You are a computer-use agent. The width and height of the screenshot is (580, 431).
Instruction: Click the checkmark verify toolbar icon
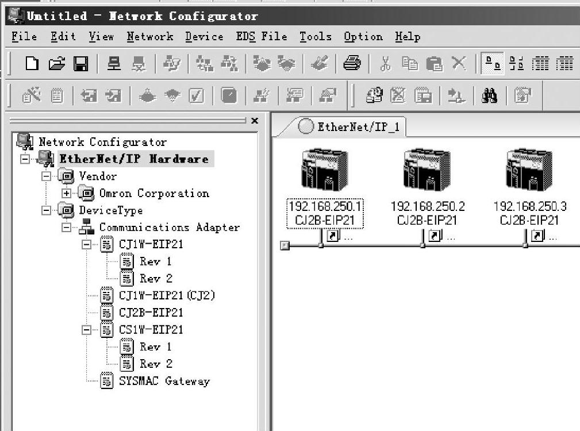[x=196, y=95]
